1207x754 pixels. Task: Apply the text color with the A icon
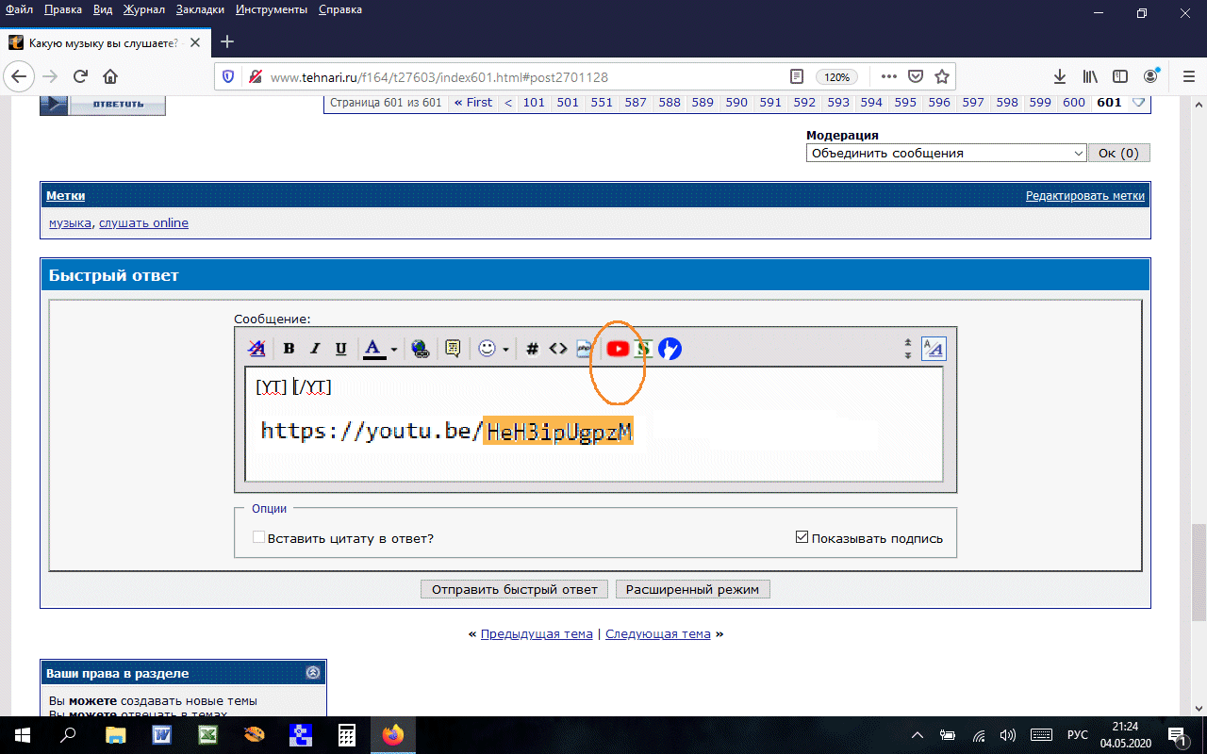[374, 349]
